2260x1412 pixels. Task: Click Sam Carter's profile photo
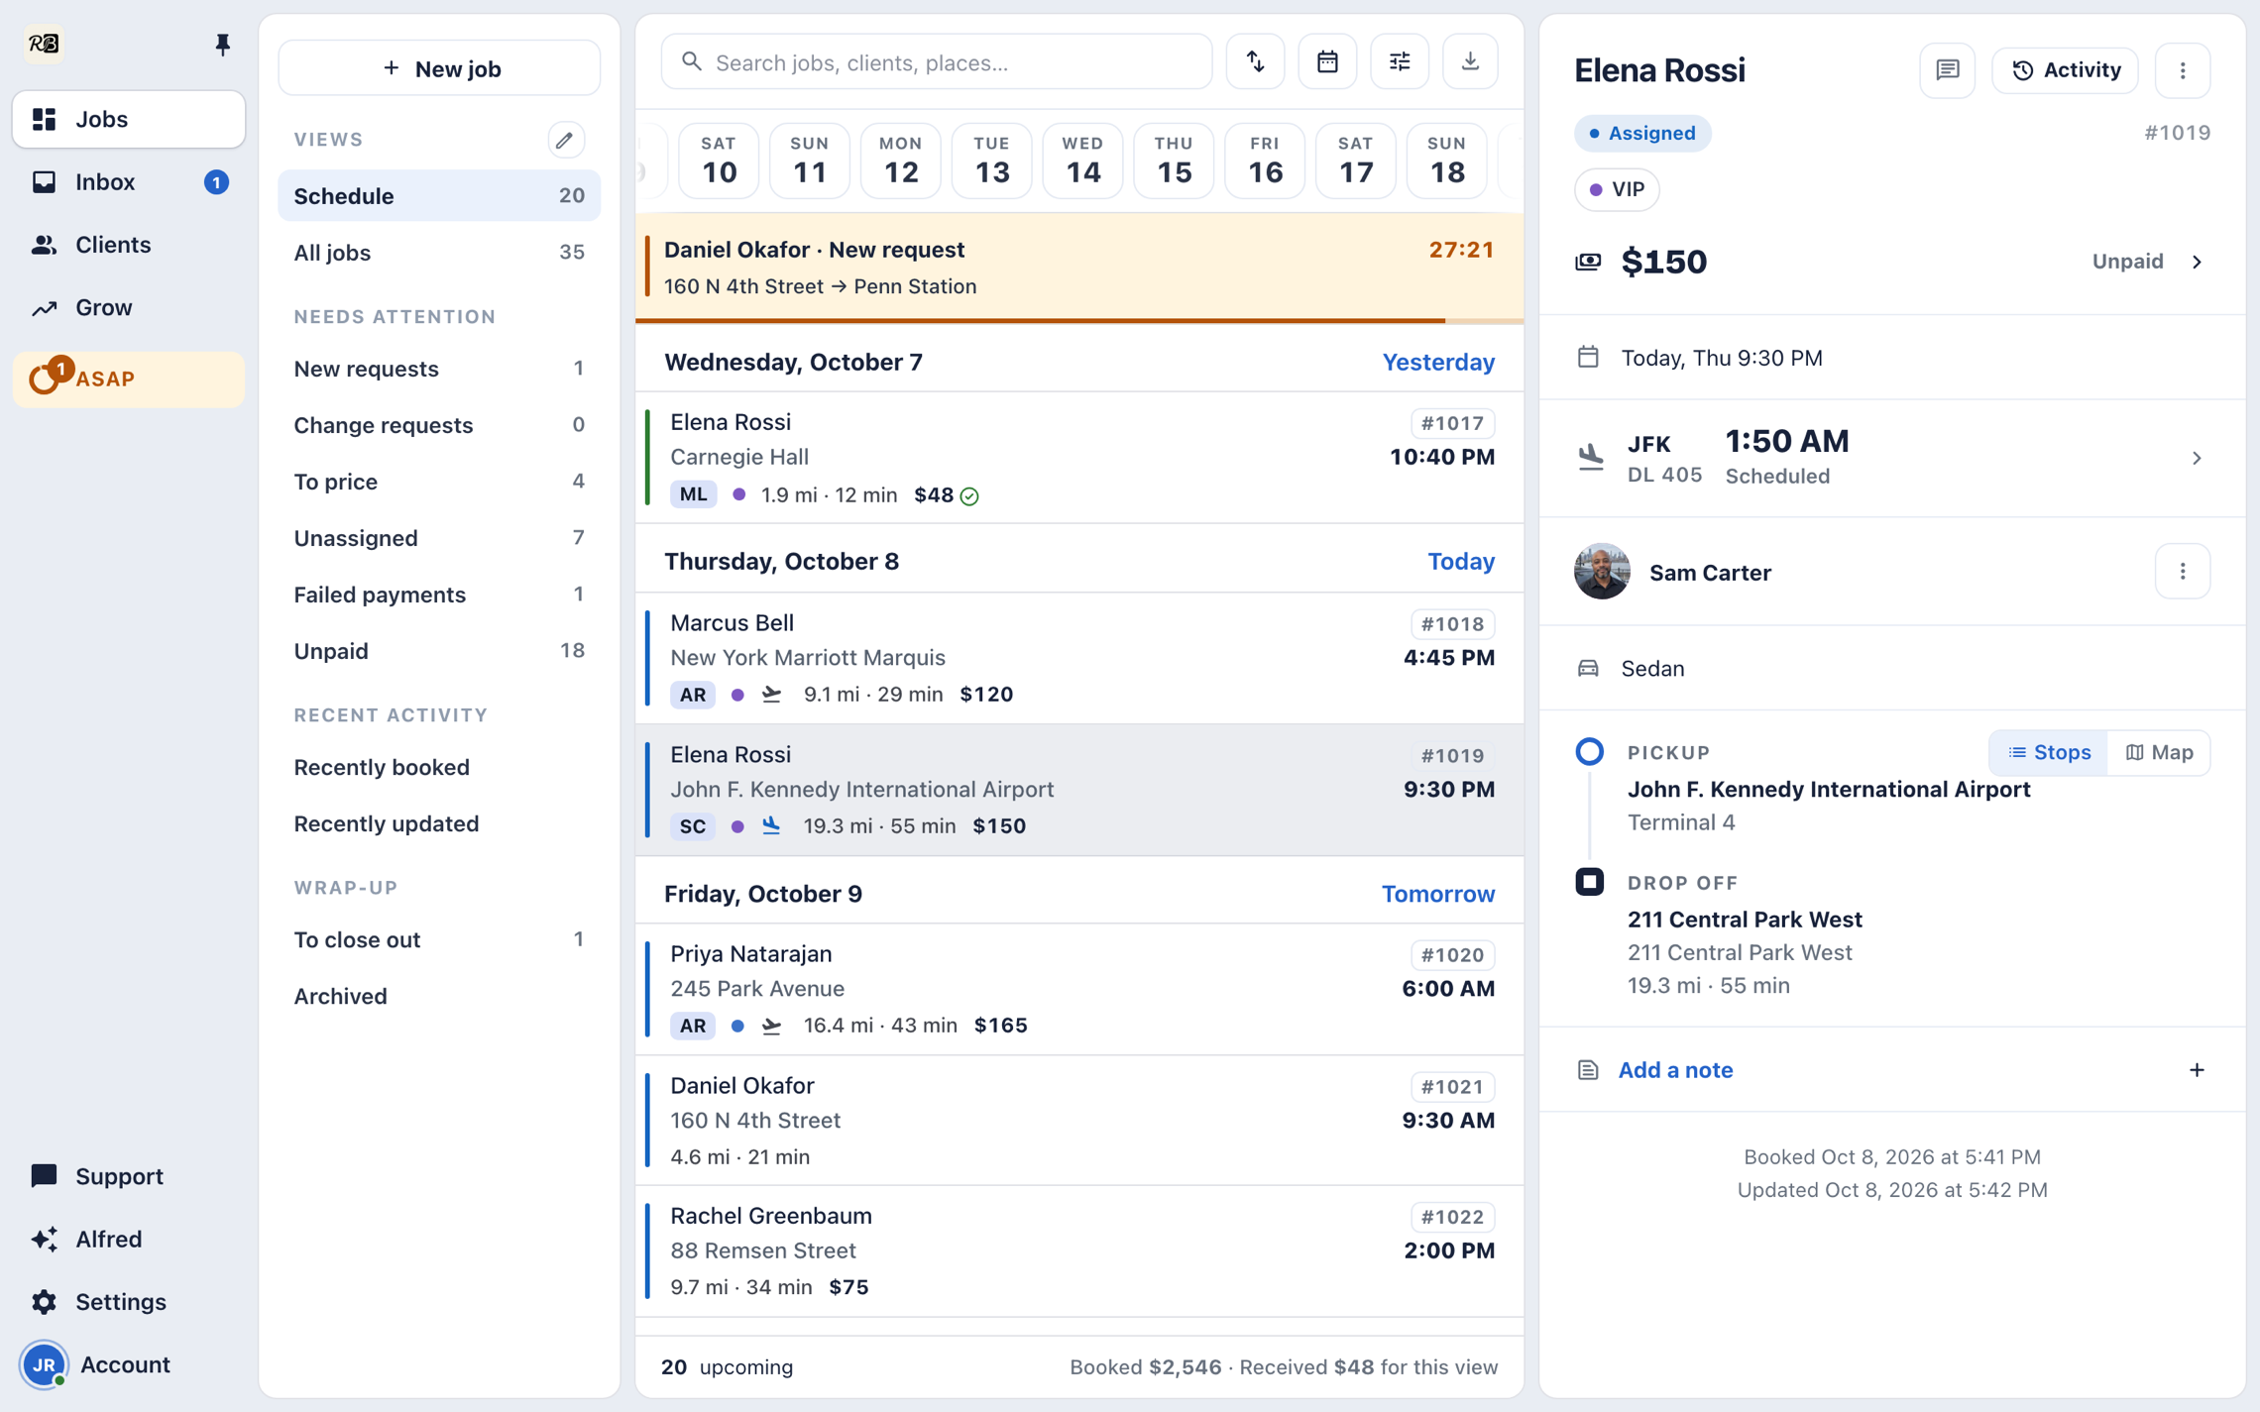[1601, 572]
